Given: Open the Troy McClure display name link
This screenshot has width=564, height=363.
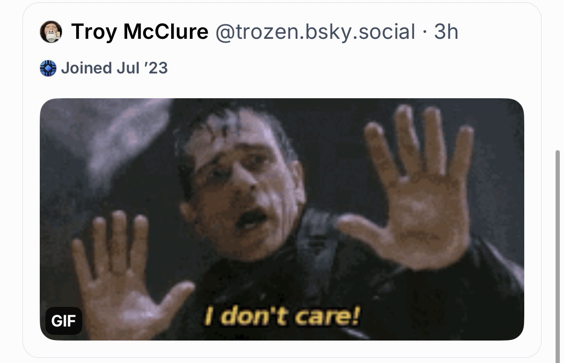Looking at the screenshot, I should coord(139,32).
